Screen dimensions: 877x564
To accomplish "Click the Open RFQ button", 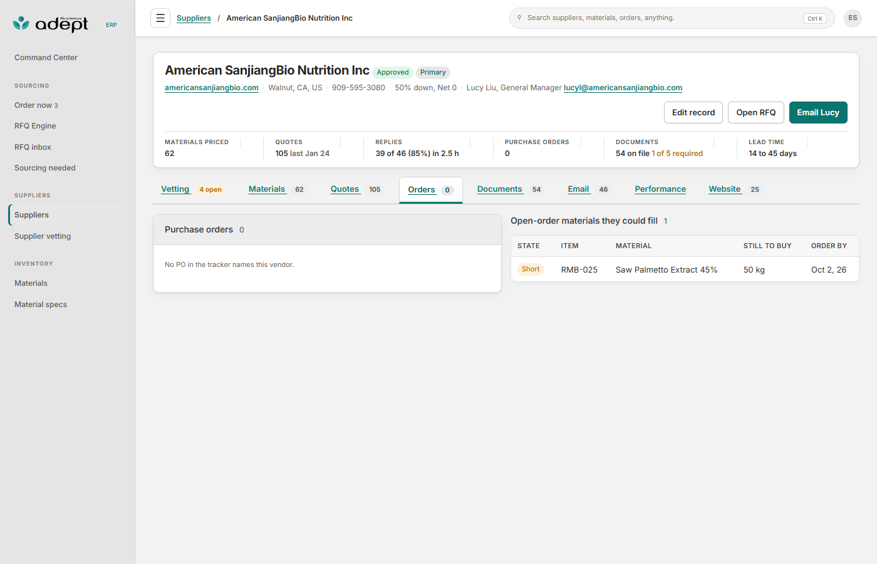I will [756, 113].
